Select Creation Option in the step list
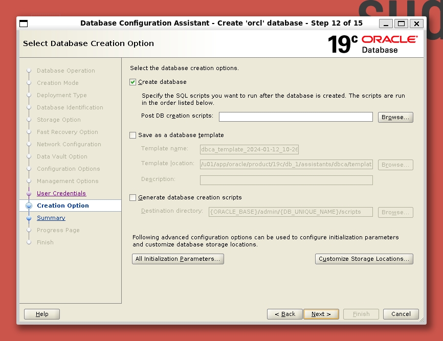 pyautogui.click(x=63, y=206)
